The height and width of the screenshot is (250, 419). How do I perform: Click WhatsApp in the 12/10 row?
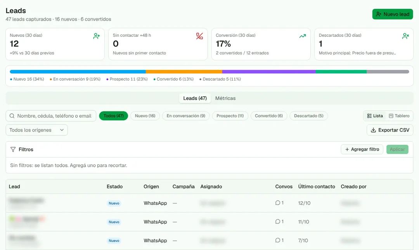point(155,203)
